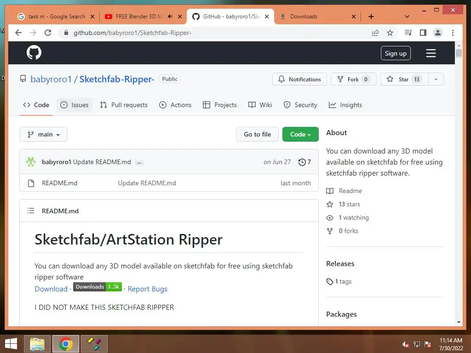Open the Insights tab
This screenshot has height=353, width=471.
click(x=345, y=105)
